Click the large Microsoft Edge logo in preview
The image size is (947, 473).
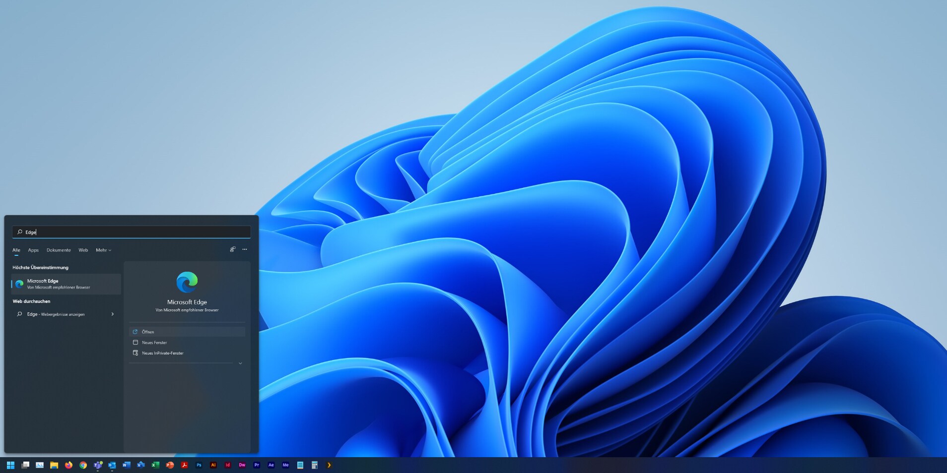coord(187,282)
